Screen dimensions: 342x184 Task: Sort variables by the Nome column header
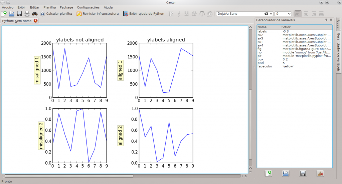click(270, 27)
